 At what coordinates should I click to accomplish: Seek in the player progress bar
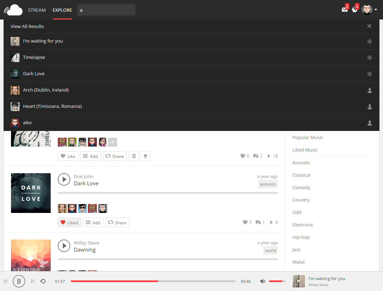(153, 281)
